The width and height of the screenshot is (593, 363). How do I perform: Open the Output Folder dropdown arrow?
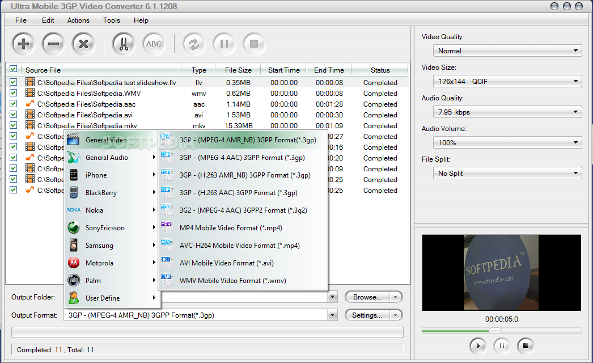(333, 297)
